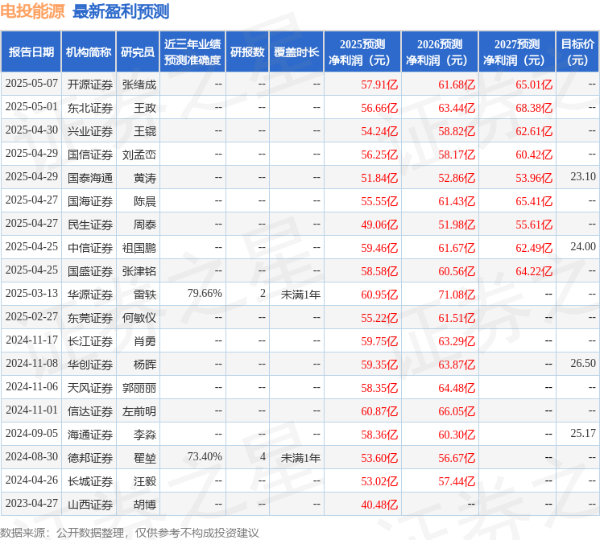Select the 近三年业绩预测准确度 column header
This screenshot has width=600, height=540.
point(192,52)
